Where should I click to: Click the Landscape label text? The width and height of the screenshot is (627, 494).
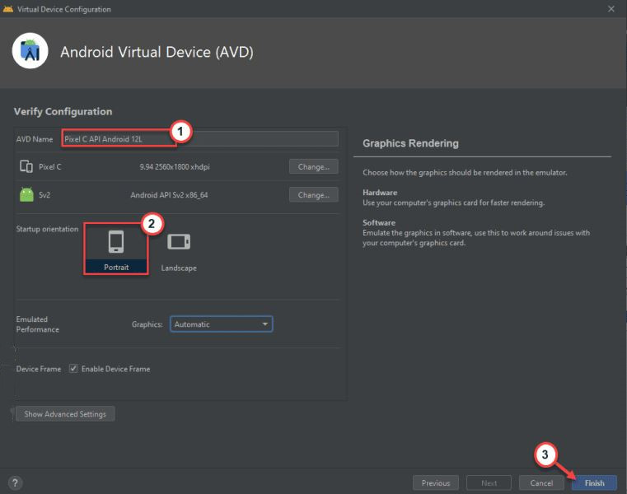coord(179,268)
